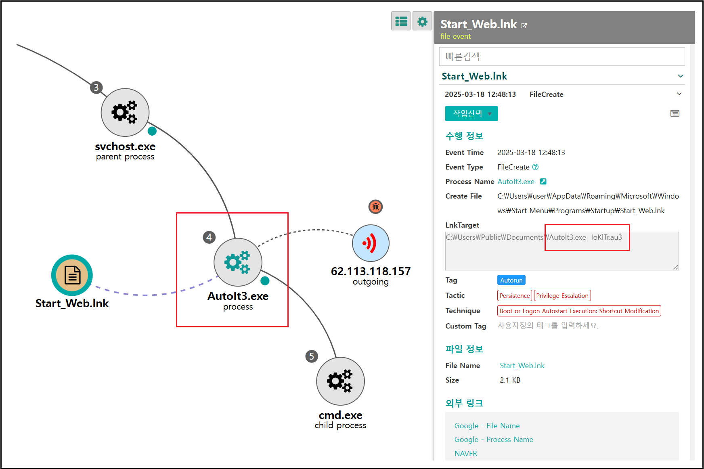The image size is (704, 469).
Task: Open graph settings gear icon
Action: click(422, 21)
